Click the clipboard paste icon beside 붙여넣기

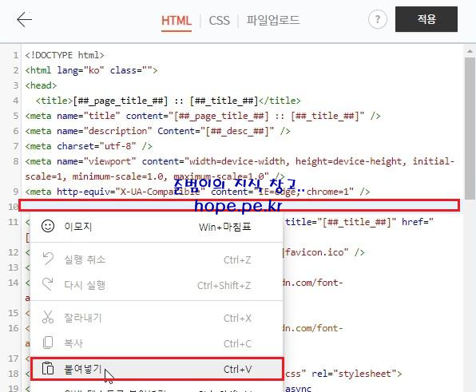coord(48,369)
